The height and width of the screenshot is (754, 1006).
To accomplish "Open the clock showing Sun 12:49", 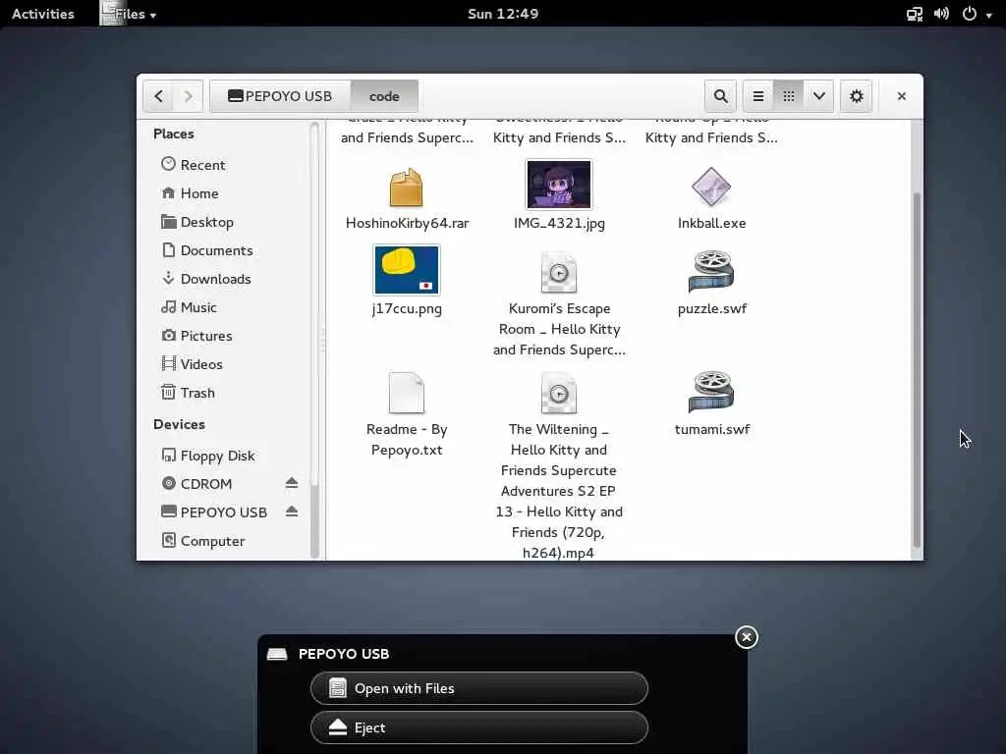I will coord(503,14).
